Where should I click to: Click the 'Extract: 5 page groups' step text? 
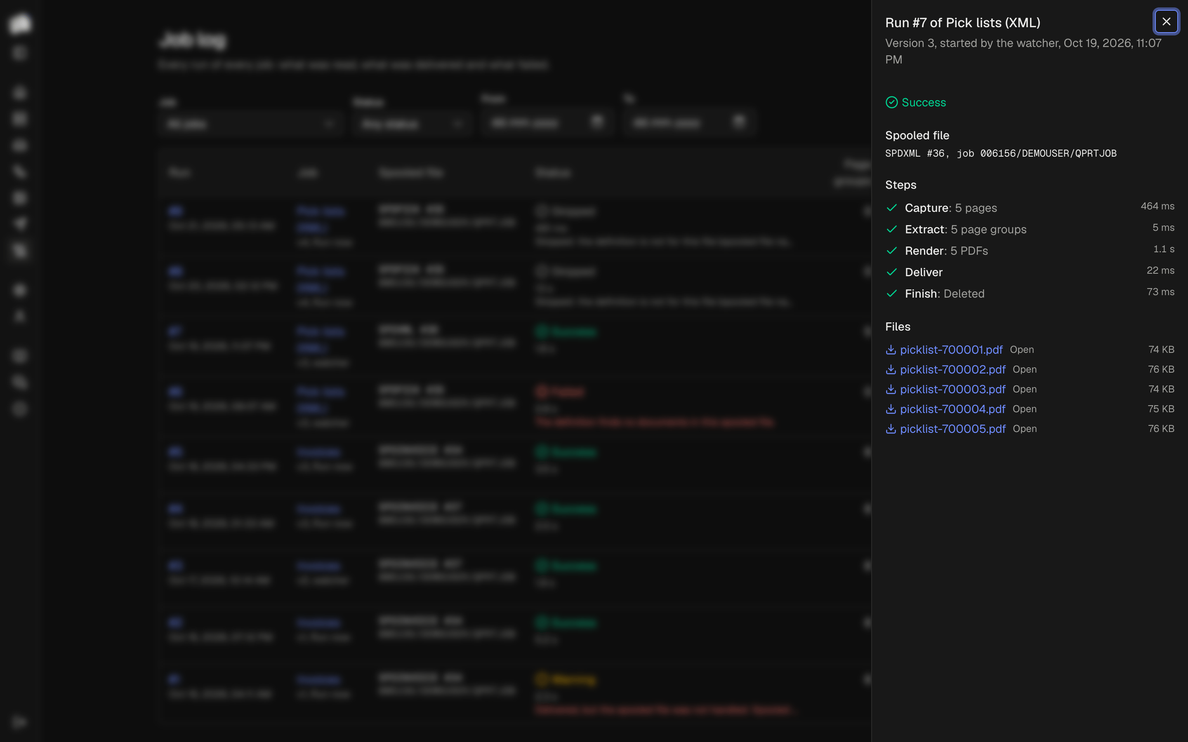tap(966, 229)
